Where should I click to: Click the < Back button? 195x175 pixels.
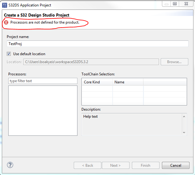tap(88, 165)
